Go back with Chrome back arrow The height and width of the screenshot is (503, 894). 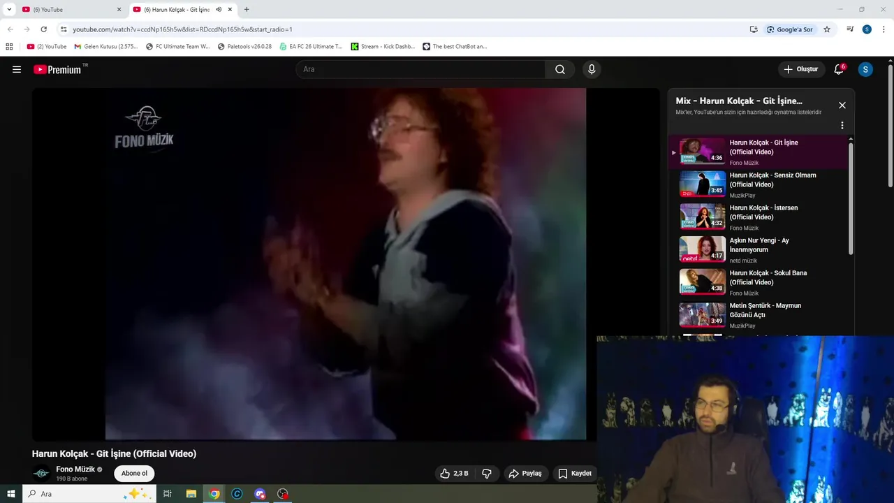(x=10, y=29)
